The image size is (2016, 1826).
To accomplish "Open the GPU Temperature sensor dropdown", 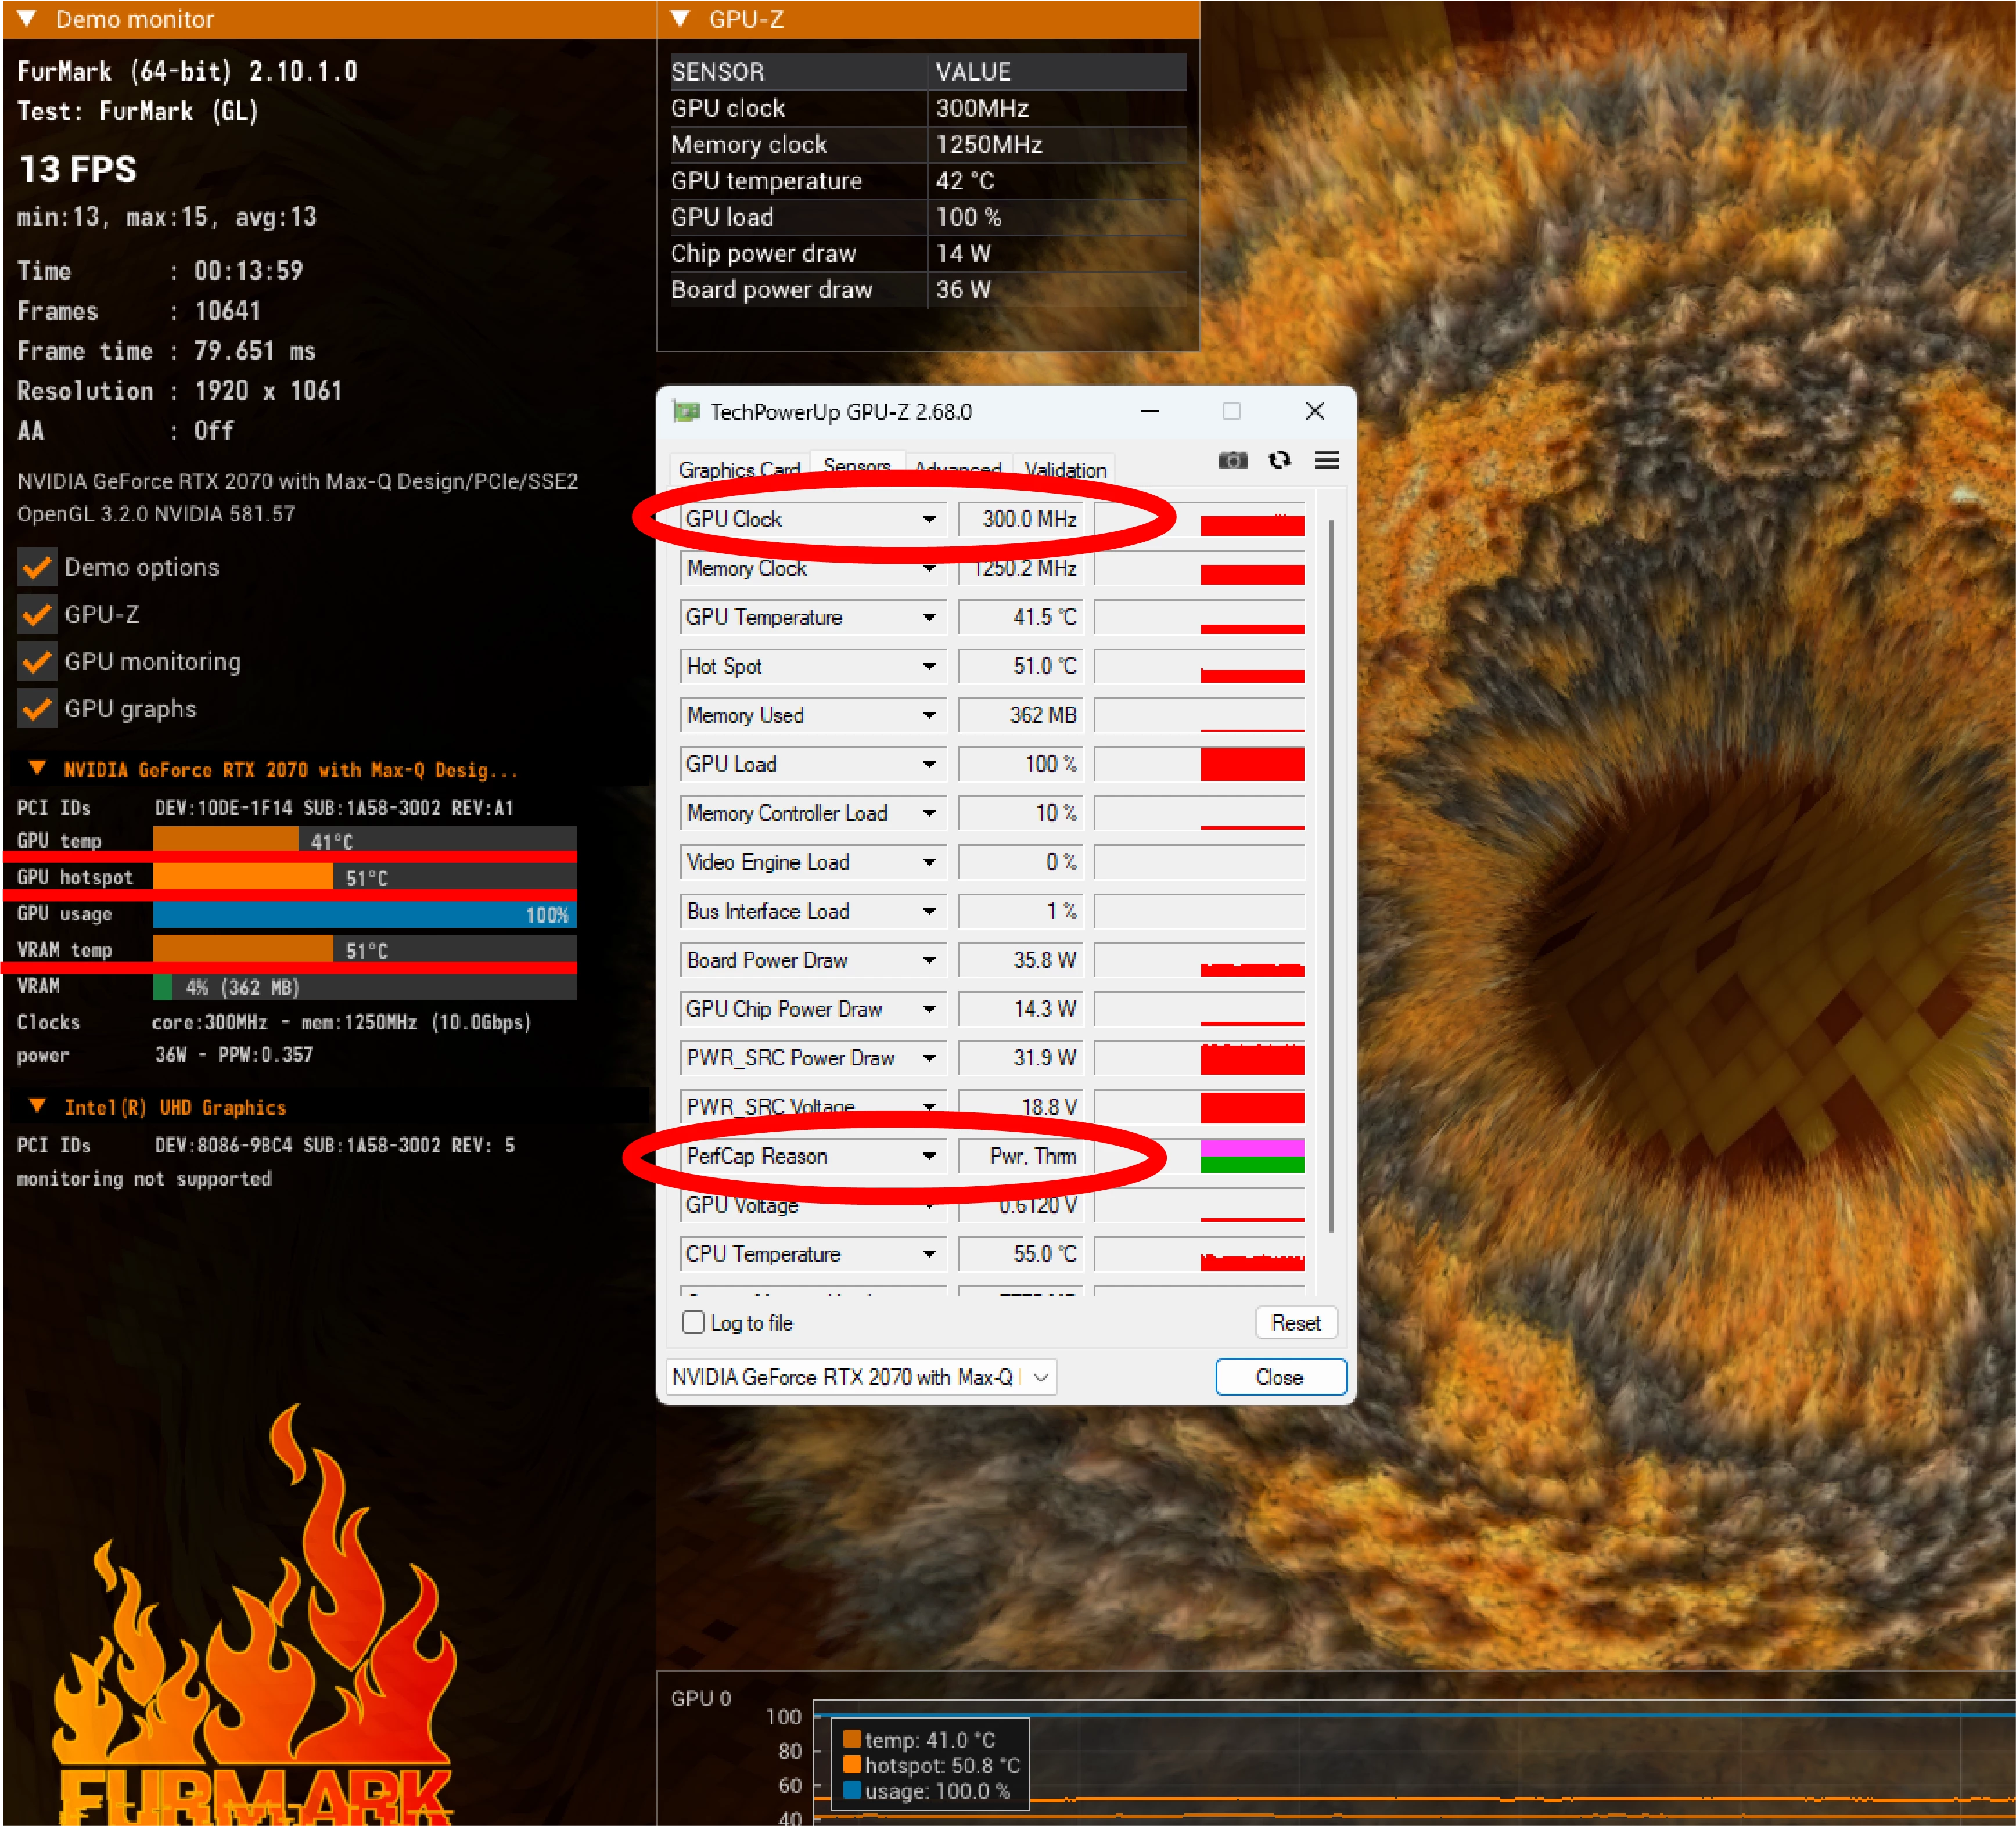I will click(929, 618).
